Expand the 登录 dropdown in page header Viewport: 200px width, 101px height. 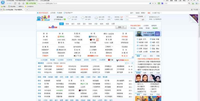[132, 12]
